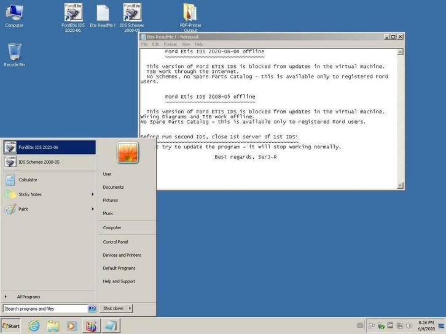The image size is (446, 334).
Task: Expand the Sticky Notes jump list arrow
Action: pos(93,194)
